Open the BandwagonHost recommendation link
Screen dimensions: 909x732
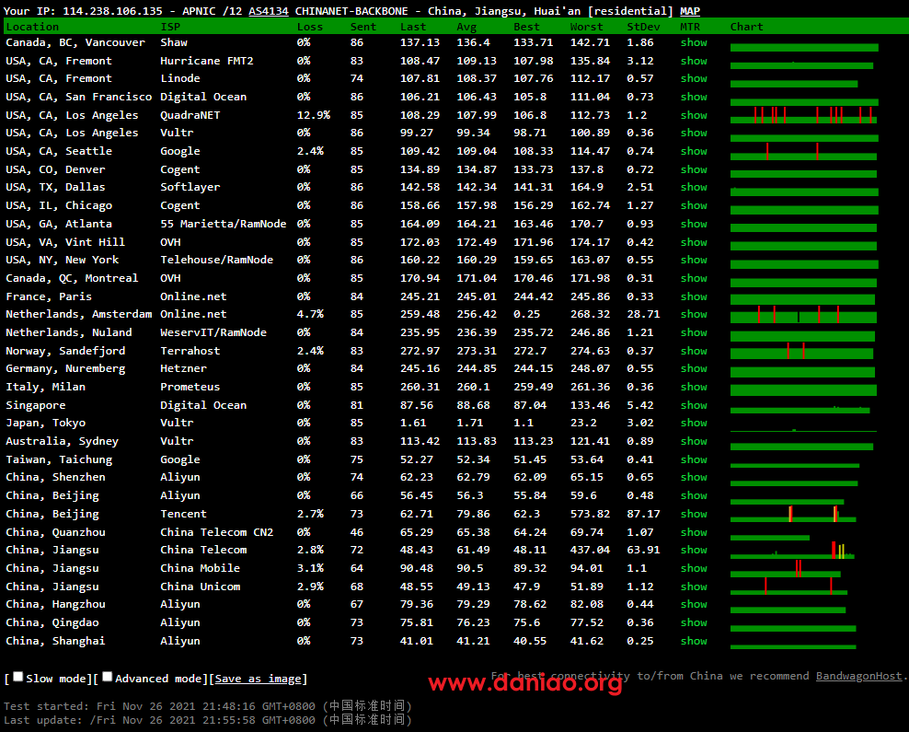859,677
